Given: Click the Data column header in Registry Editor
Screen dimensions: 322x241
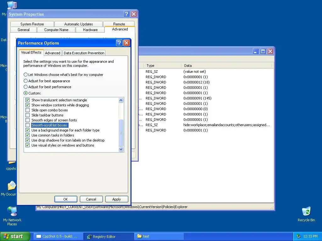Looking at the screenshot, I should click(x=226, y=66).
